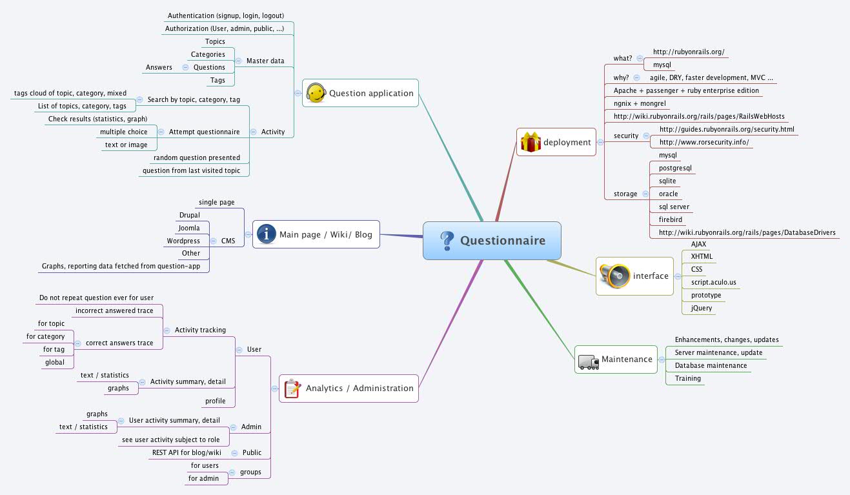Click the question mark icon on Questionnaire node
Viewport: 850px width, 495px height.
pos(447,240)
